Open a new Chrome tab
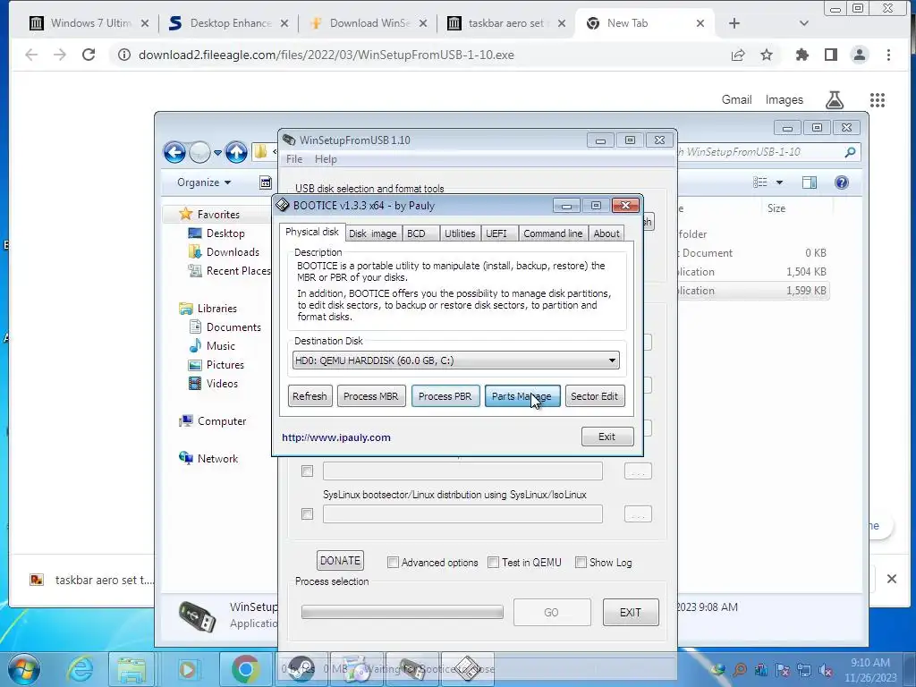Image resolution: width=916 pixels, height=687 pixels. [x=734, y=23]
